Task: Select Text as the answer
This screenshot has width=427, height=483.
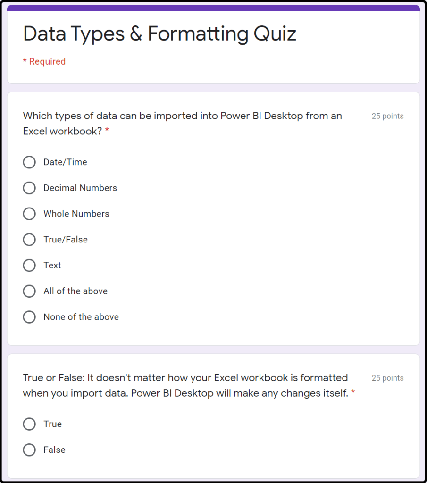Action: coord(29,266)
